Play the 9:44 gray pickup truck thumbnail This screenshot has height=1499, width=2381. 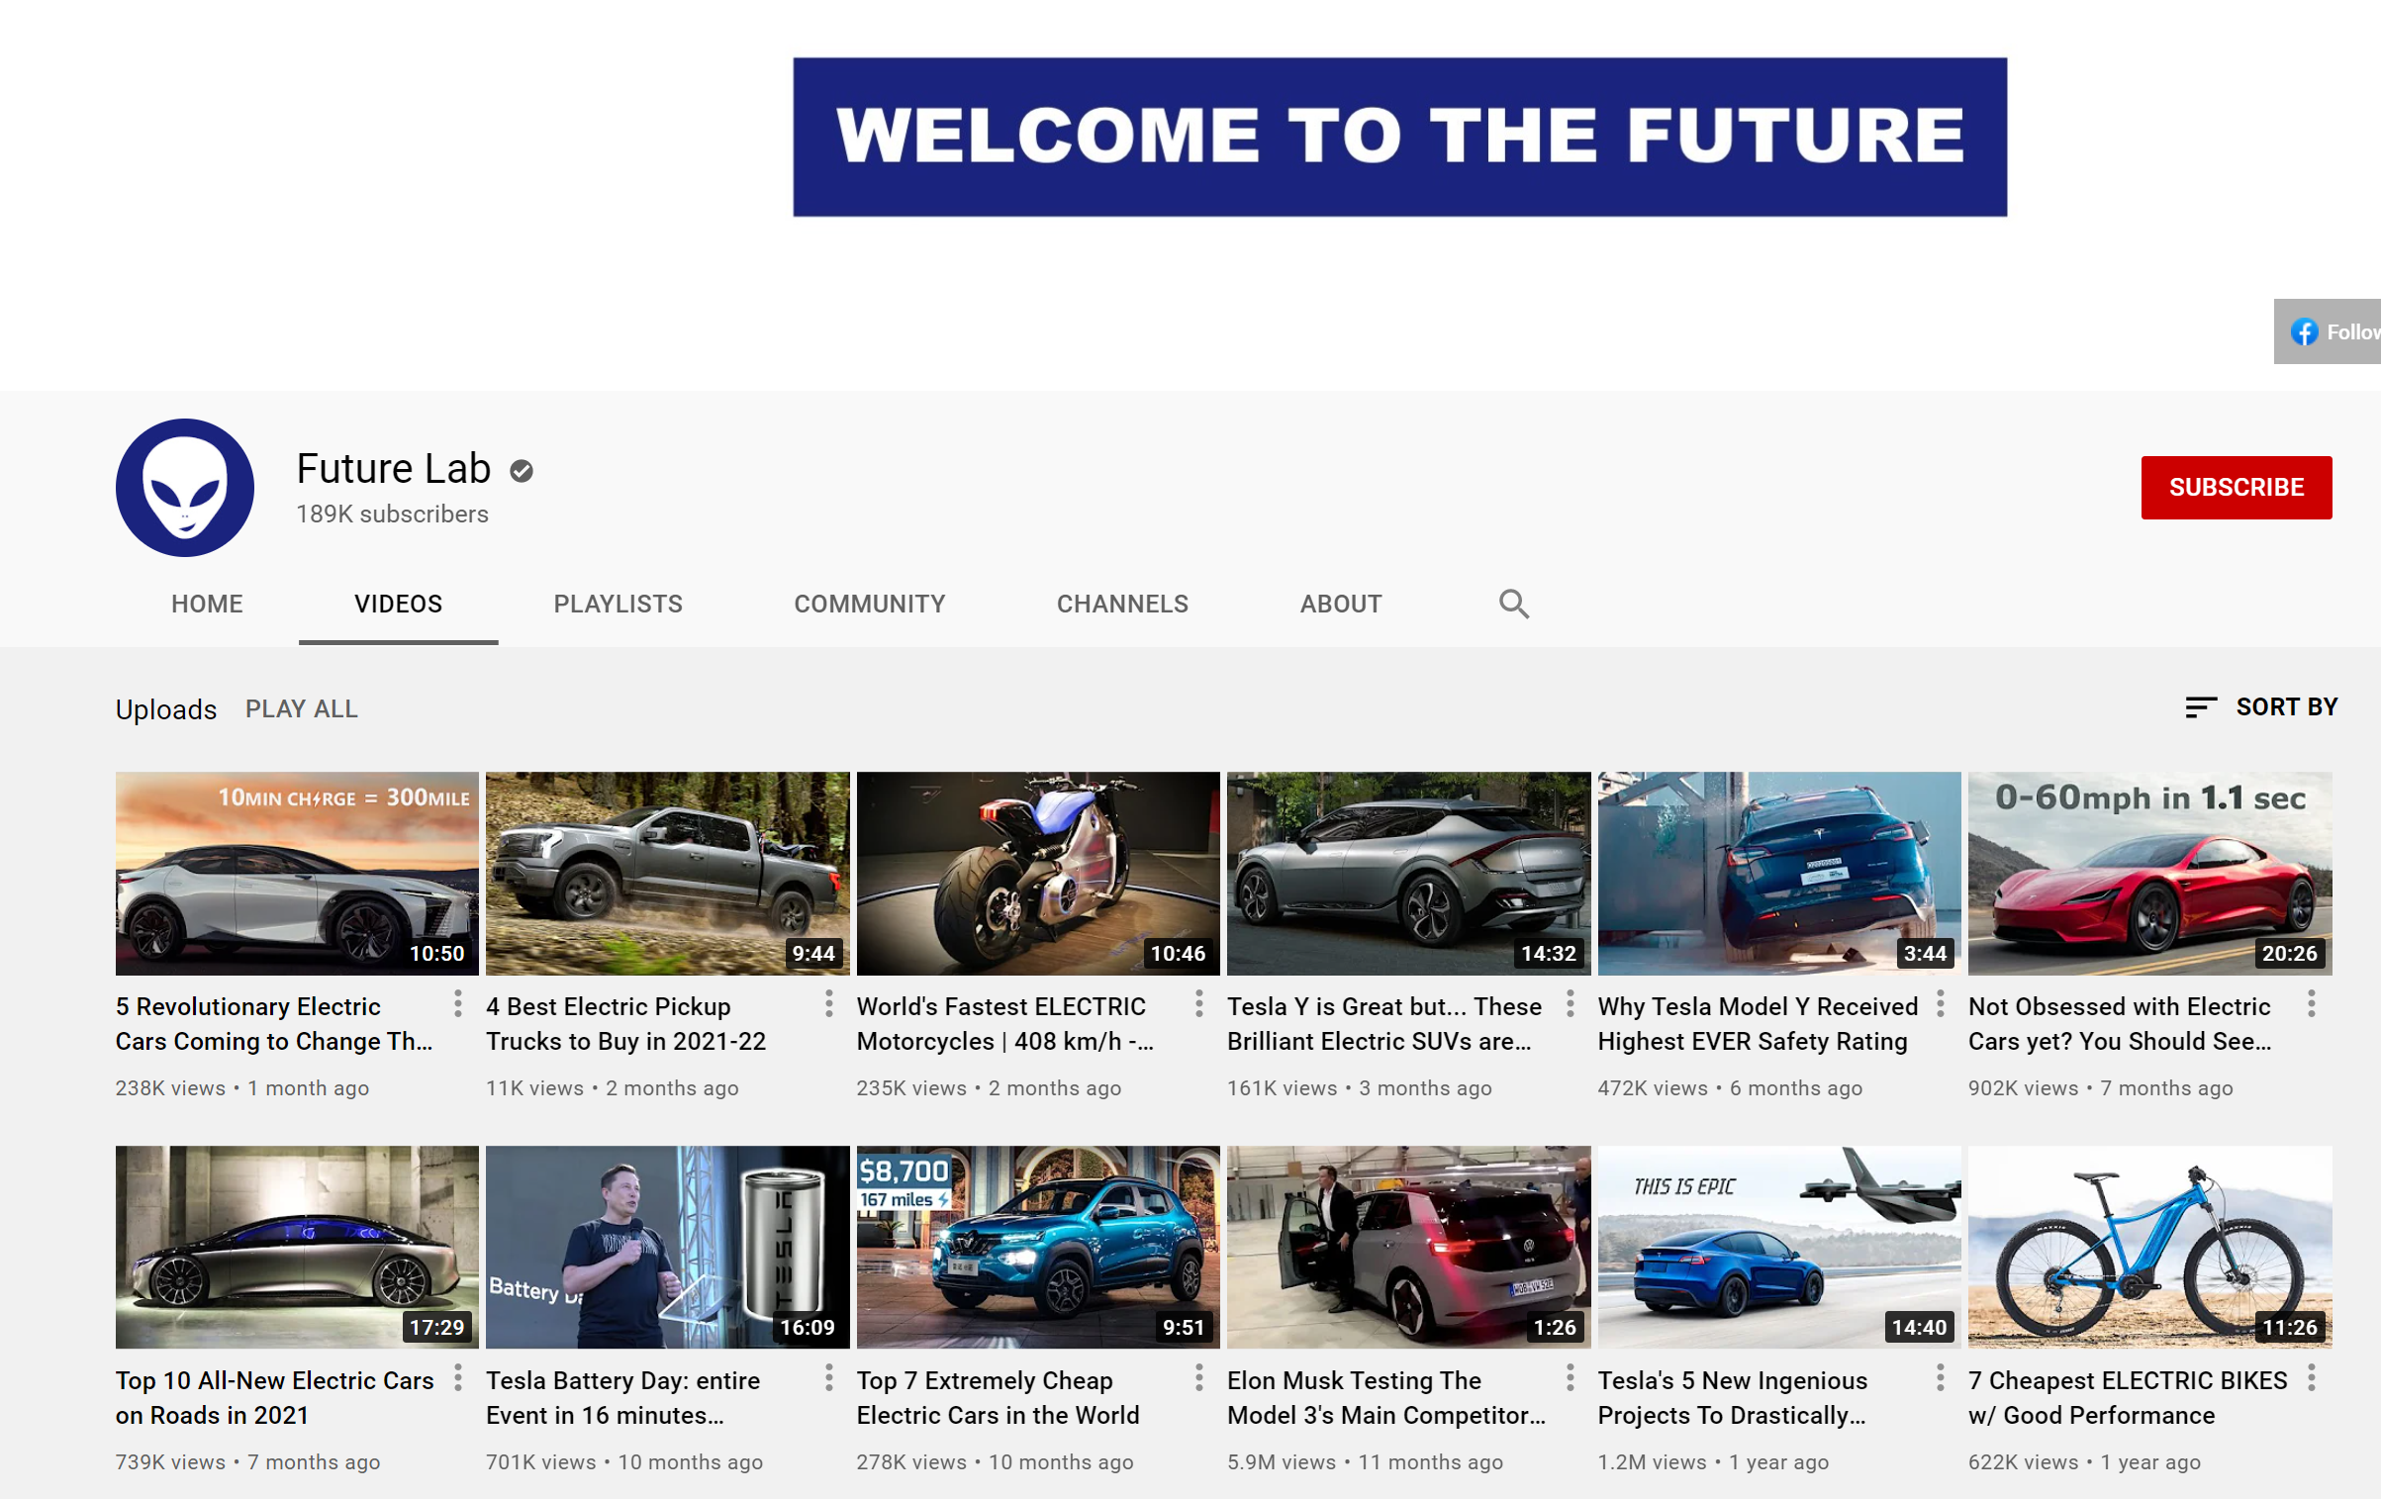(x=668, y=874)
